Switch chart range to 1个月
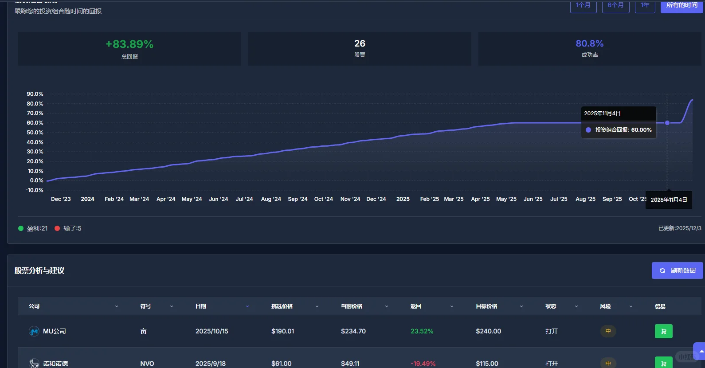 pos(583,6)
